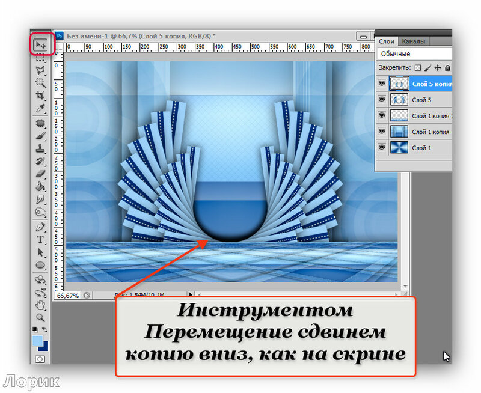This screenshot has height=393, width=481.
Task: Select the Paint Bucket tool
Action: tap(40, 186)
